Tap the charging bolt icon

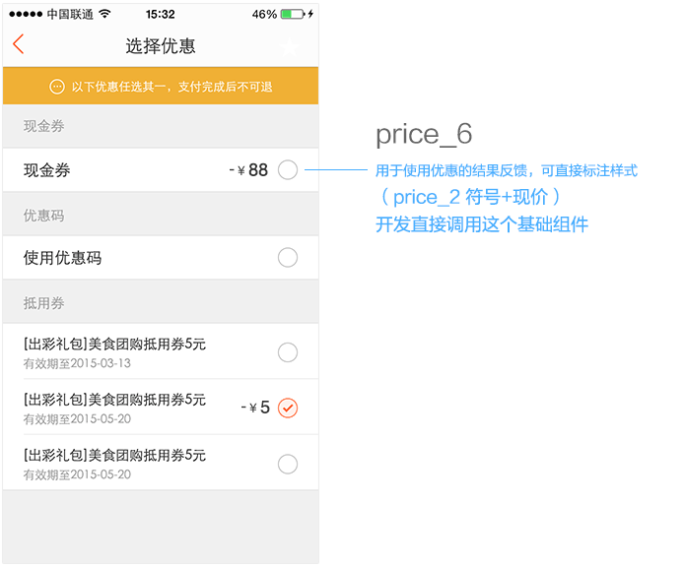pos(310,14)
